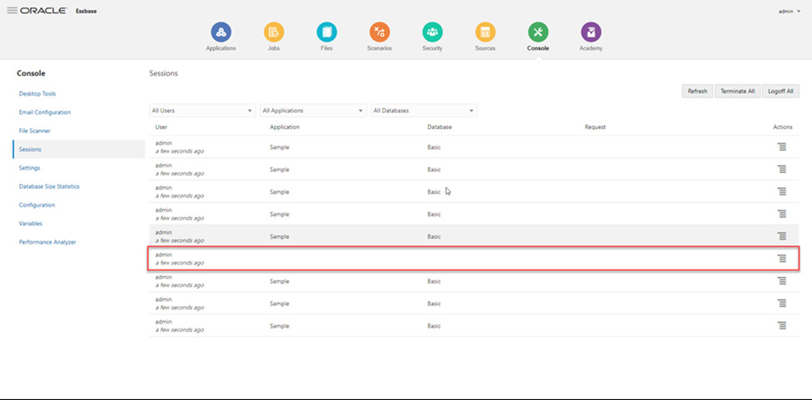Image resolution: width=812 pixels, height=400 pixels.
Task: Open actions menu for the second session row
Action: click(782, 169)
